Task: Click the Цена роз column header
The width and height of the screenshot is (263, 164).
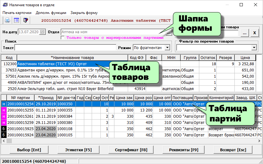Action: (143, 98)
